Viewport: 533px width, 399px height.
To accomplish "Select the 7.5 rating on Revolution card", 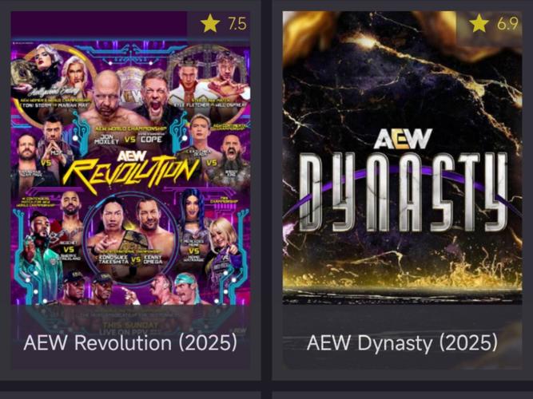I will coord(237,24).
